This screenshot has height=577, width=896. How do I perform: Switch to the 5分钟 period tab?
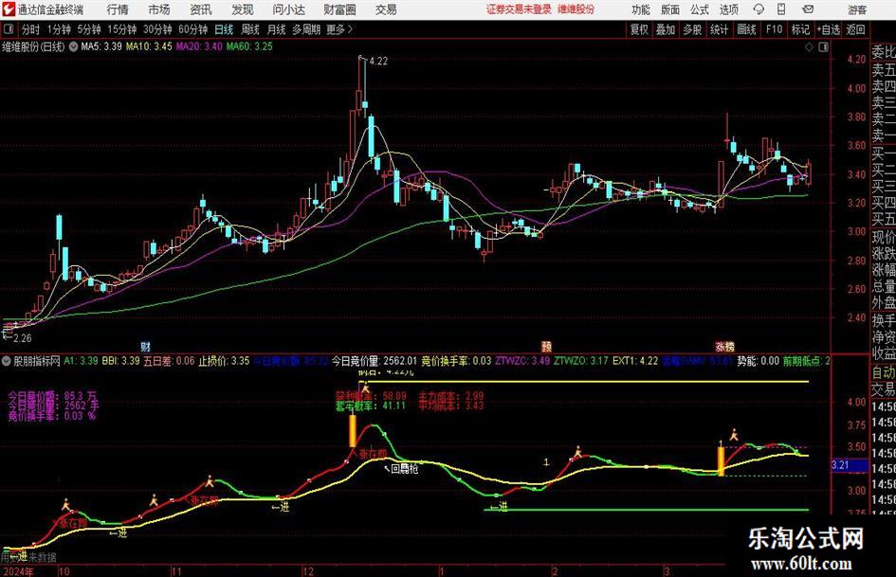[88, 29]
